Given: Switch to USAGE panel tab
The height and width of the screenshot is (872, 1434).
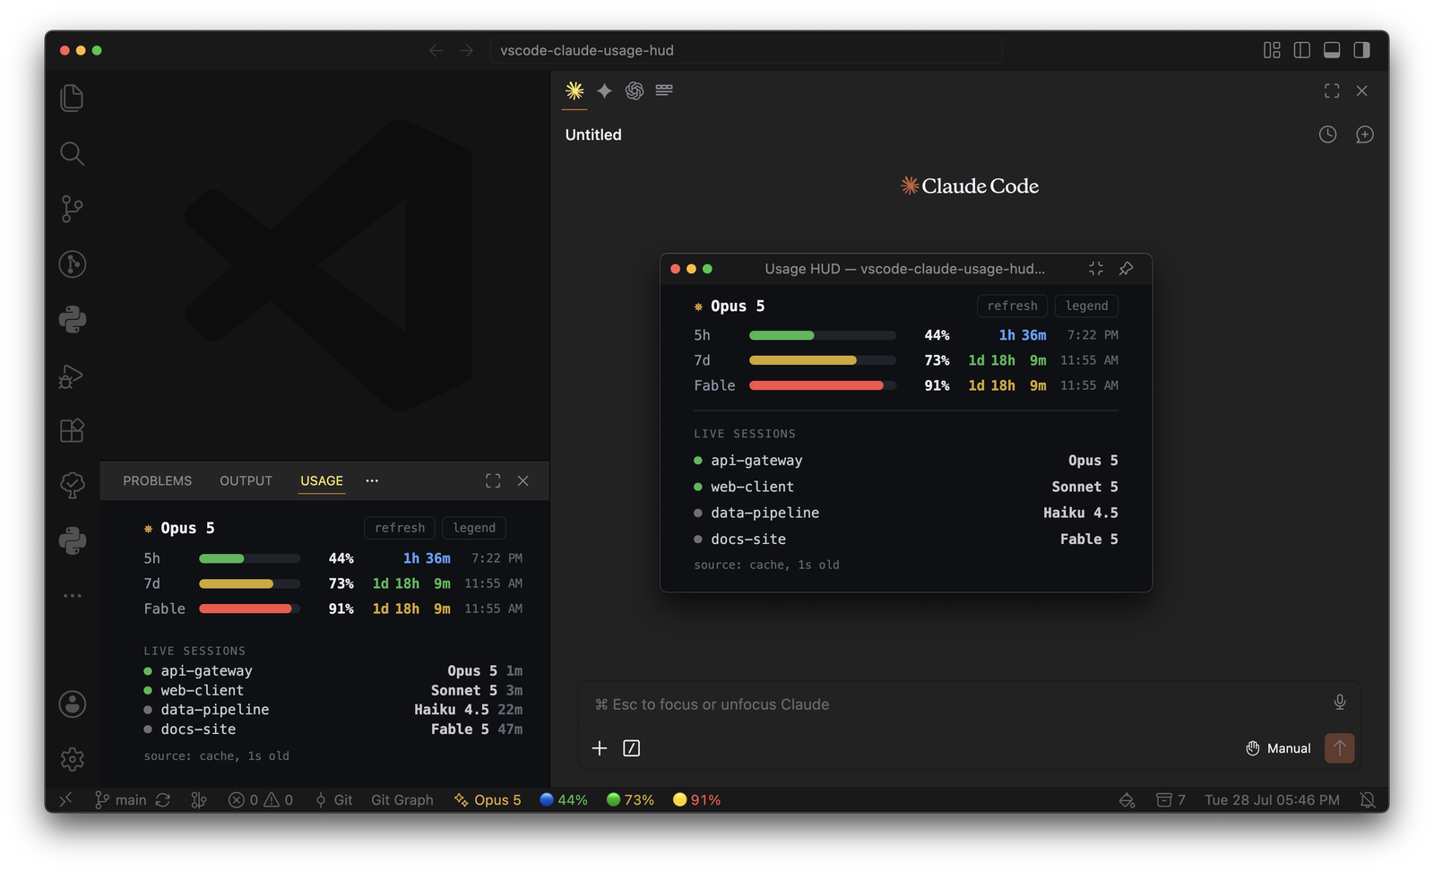Looking at the screenshot, I should click(322, 480).
